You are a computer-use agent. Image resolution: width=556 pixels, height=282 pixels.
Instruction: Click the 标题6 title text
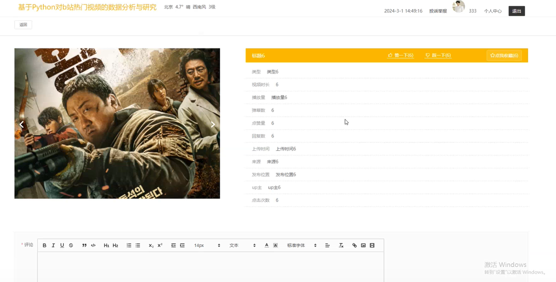click(x=258, y=55)
